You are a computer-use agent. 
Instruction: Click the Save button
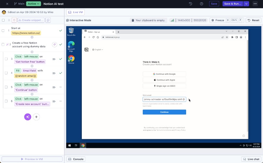tap(214, 4)
